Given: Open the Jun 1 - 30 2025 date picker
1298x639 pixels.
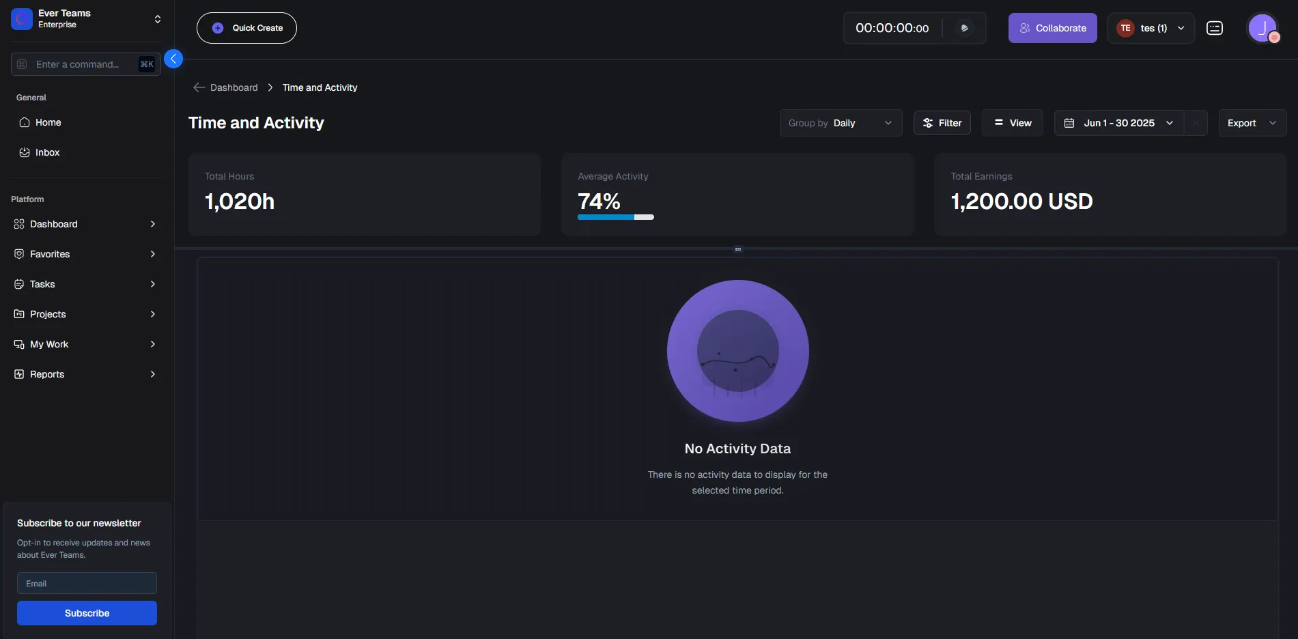Looking at the screenshot, I should coord(1119,123).
